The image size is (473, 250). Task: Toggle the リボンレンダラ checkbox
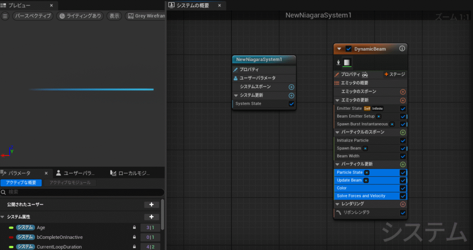[402, 213]
